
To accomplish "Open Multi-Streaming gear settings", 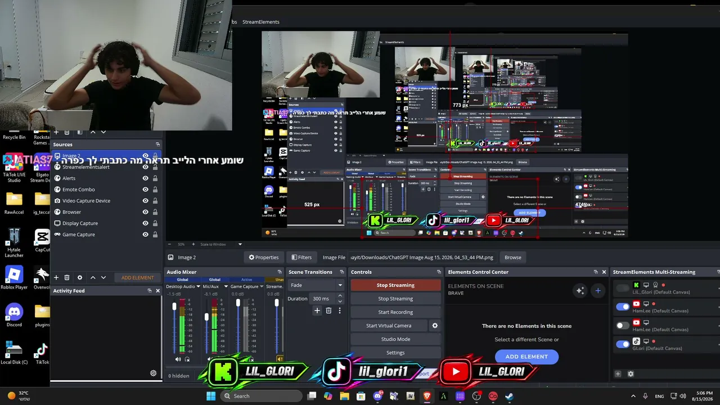I will 631,374.
